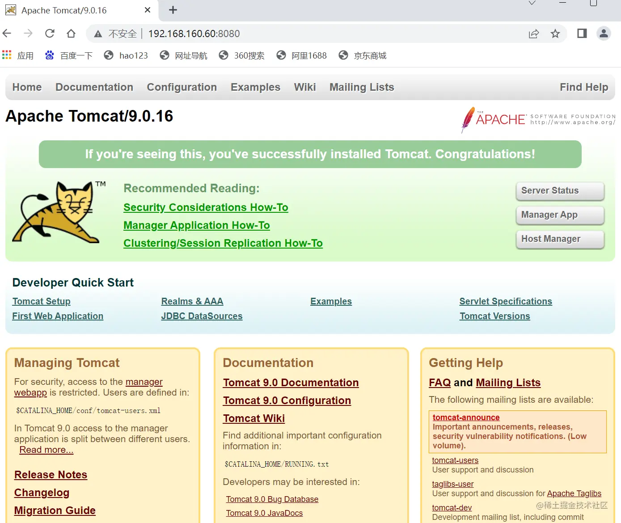
Task: Reload the Tomcat page
Action: (x=50, y=34)
